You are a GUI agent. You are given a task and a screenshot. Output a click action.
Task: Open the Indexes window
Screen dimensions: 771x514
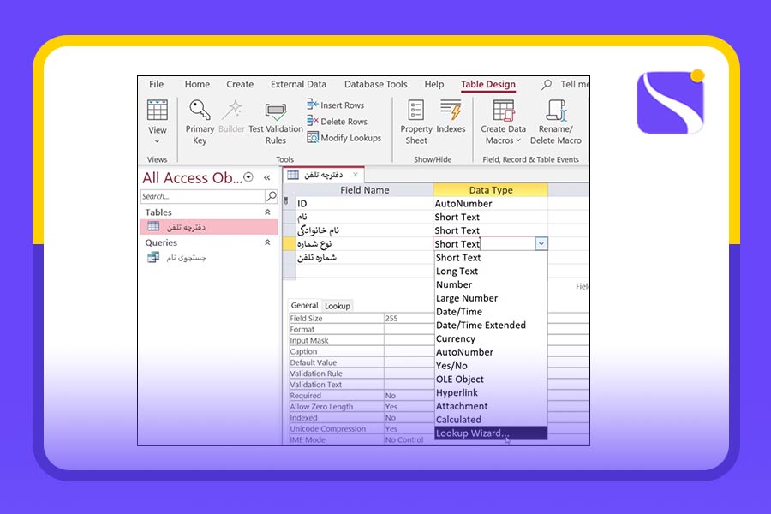tap(451, 117)
